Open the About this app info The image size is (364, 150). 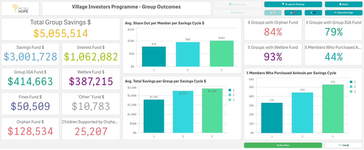pyautogui.click(x=238, y=4)
